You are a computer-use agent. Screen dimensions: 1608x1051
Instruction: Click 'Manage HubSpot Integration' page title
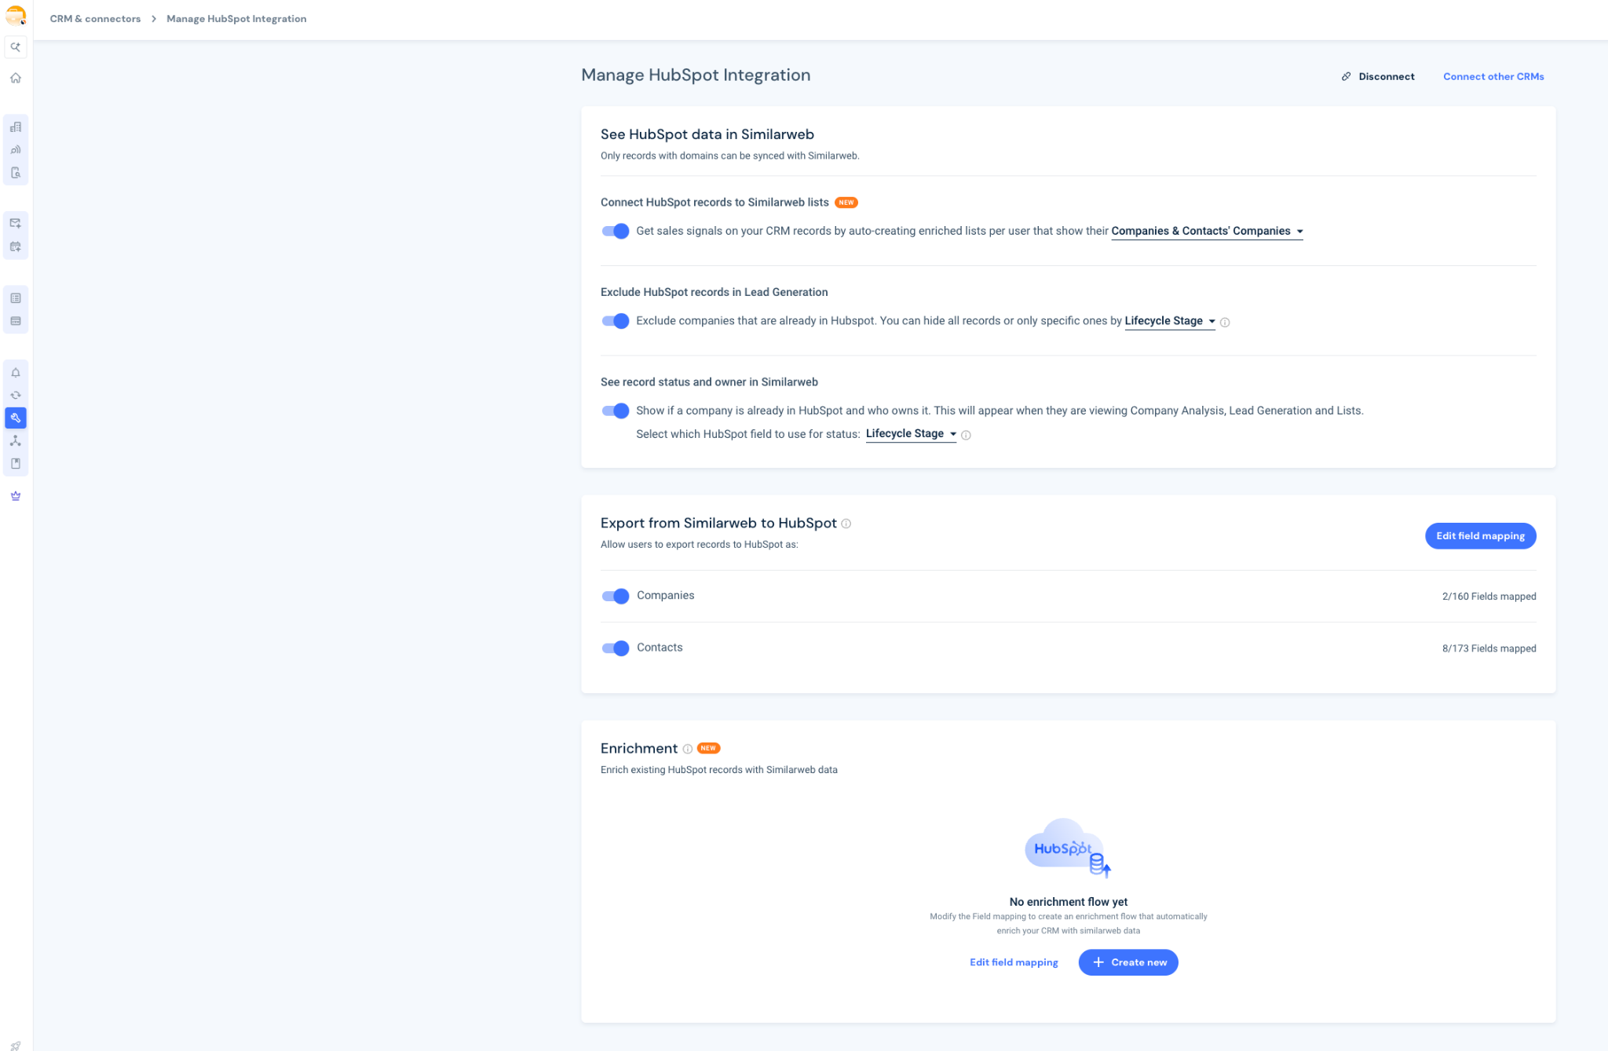point(696,75)
